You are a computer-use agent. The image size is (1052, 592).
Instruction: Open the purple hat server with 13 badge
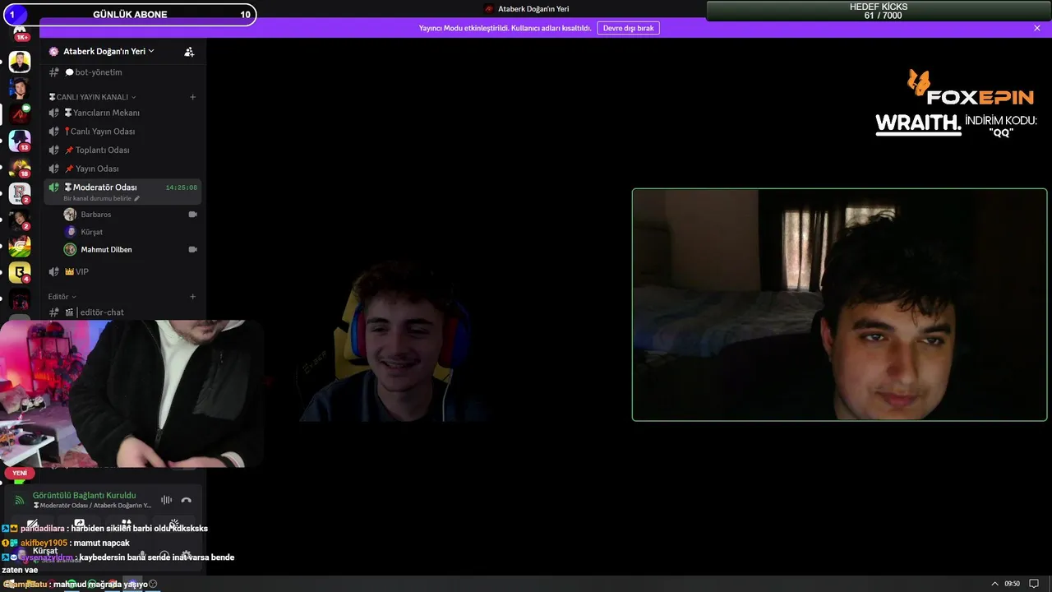(x=20, y=141)
